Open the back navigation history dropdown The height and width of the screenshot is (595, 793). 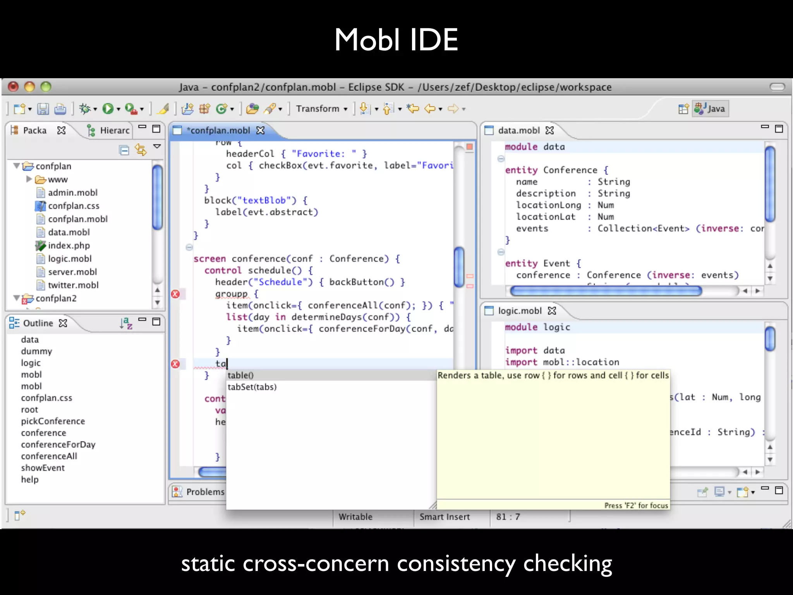[440, 109]
